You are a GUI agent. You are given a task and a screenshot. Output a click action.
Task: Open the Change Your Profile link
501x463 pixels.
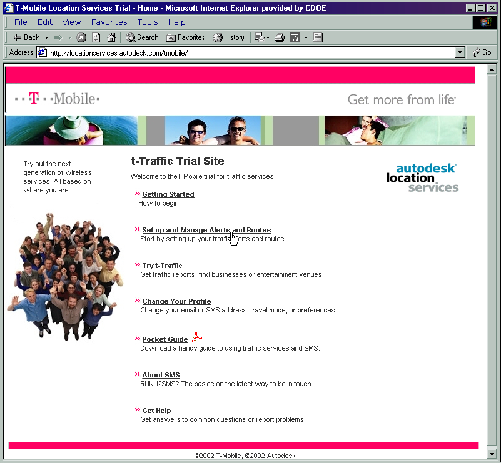tap(176, 301)
